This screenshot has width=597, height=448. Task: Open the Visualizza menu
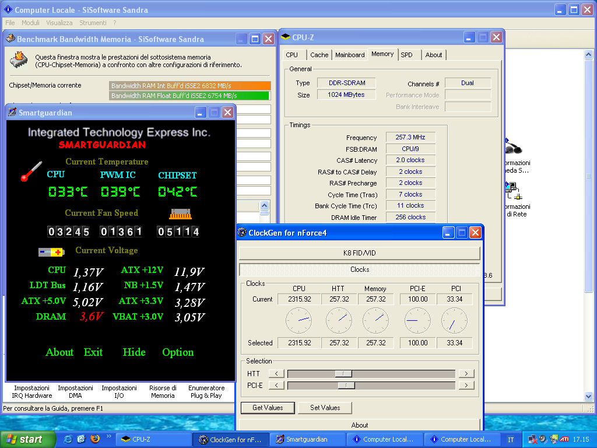59,23
